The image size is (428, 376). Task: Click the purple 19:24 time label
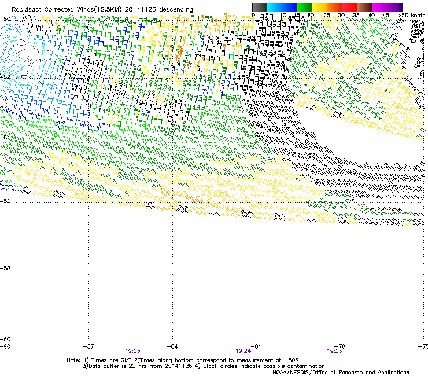[x=243, y=351]
